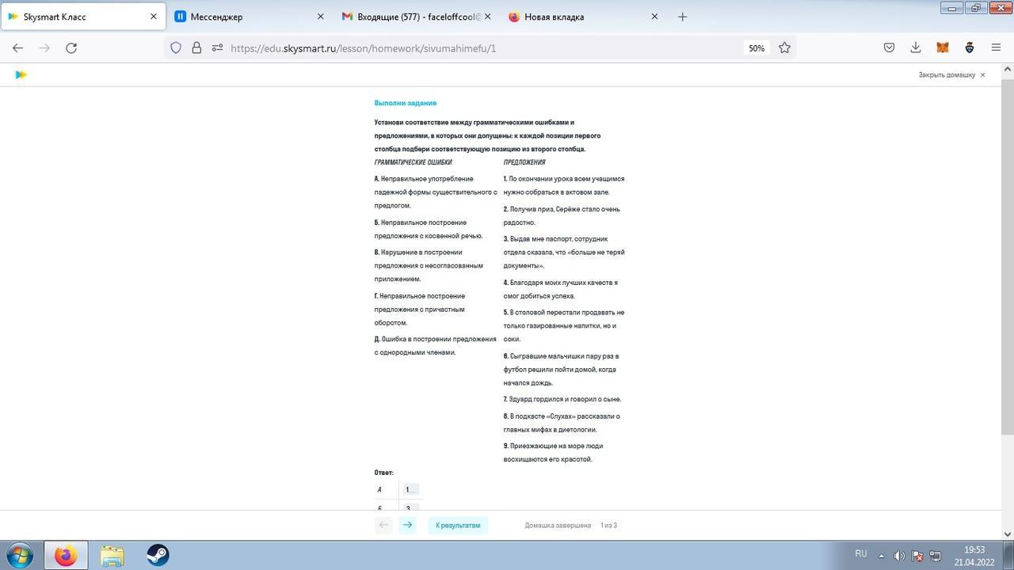1014x570 pixels.
Task: Click answer field for row Б
Action: click(410, 507)
